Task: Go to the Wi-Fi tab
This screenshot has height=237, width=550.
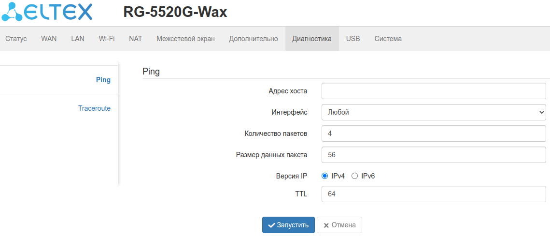Action: [x=107, y=39]
